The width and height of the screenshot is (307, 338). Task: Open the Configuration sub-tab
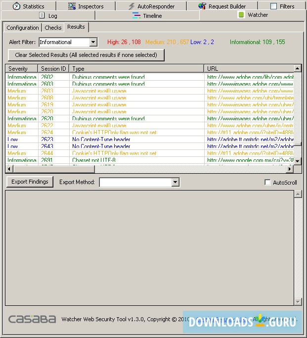(x=23, y=28)
